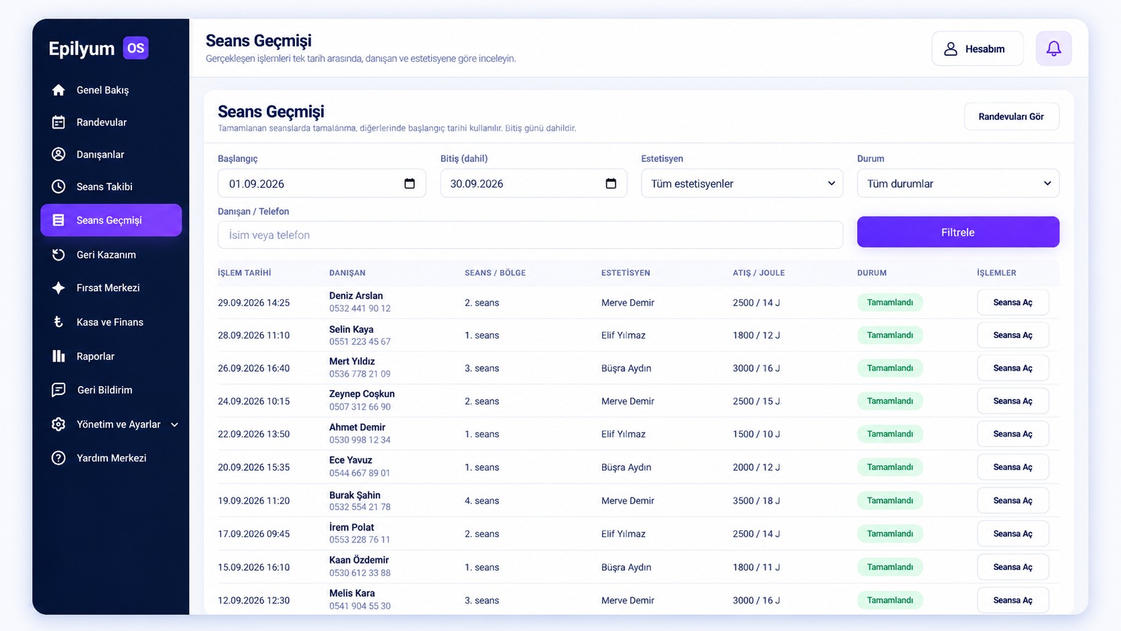
Task: Click the Başlangıç date field 01.09.2026
Action: [322, 184]
